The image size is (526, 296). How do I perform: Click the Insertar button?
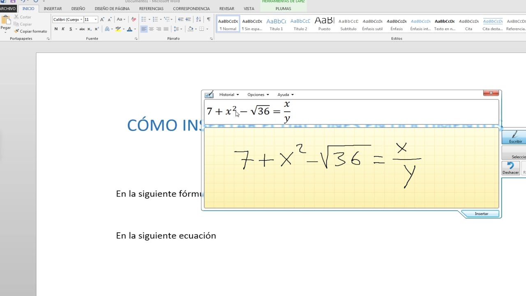point(481,214)
